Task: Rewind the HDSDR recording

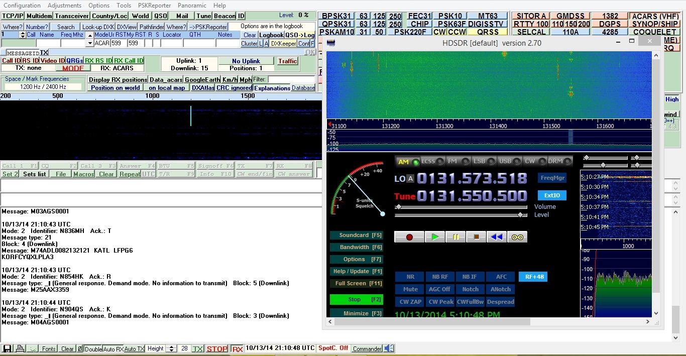Action: [497, 237]
